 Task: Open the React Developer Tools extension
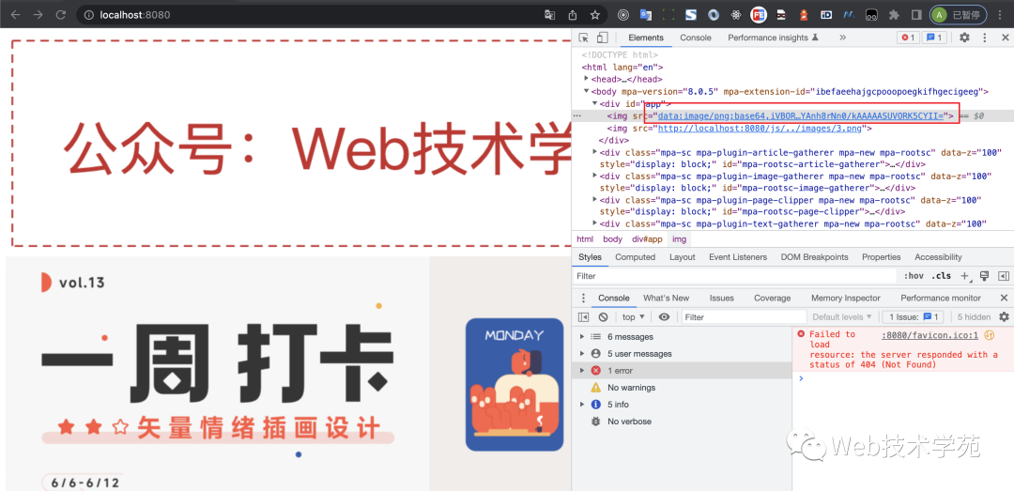pos(735,15)
